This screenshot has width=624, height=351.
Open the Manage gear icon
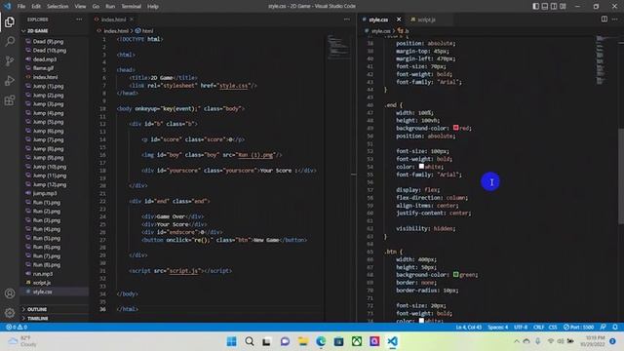click(10, 313)
